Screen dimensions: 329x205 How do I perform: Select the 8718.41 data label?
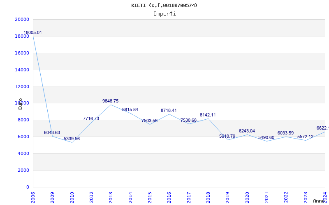click(x=169, y=110)
